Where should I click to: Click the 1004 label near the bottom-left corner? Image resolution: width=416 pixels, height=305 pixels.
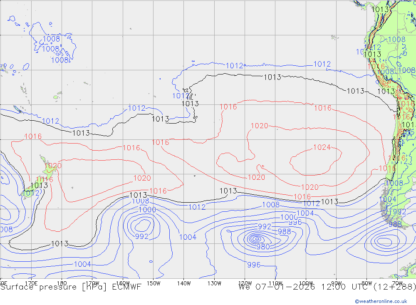pyautogui.click(x=82, y=264)
